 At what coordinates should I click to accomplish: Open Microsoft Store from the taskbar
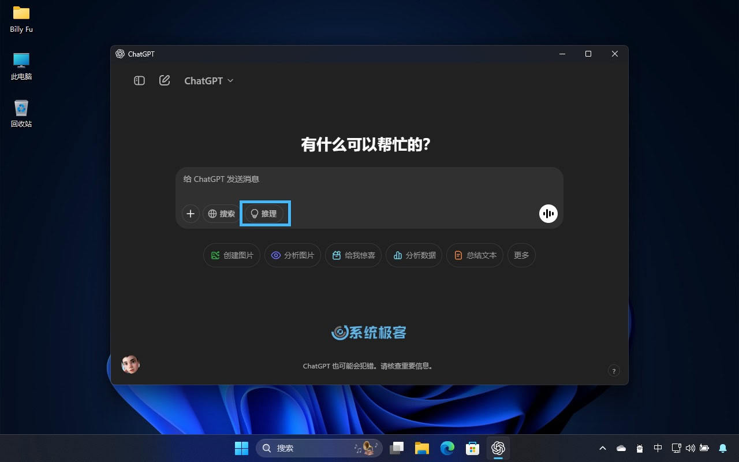pos(473,448)
